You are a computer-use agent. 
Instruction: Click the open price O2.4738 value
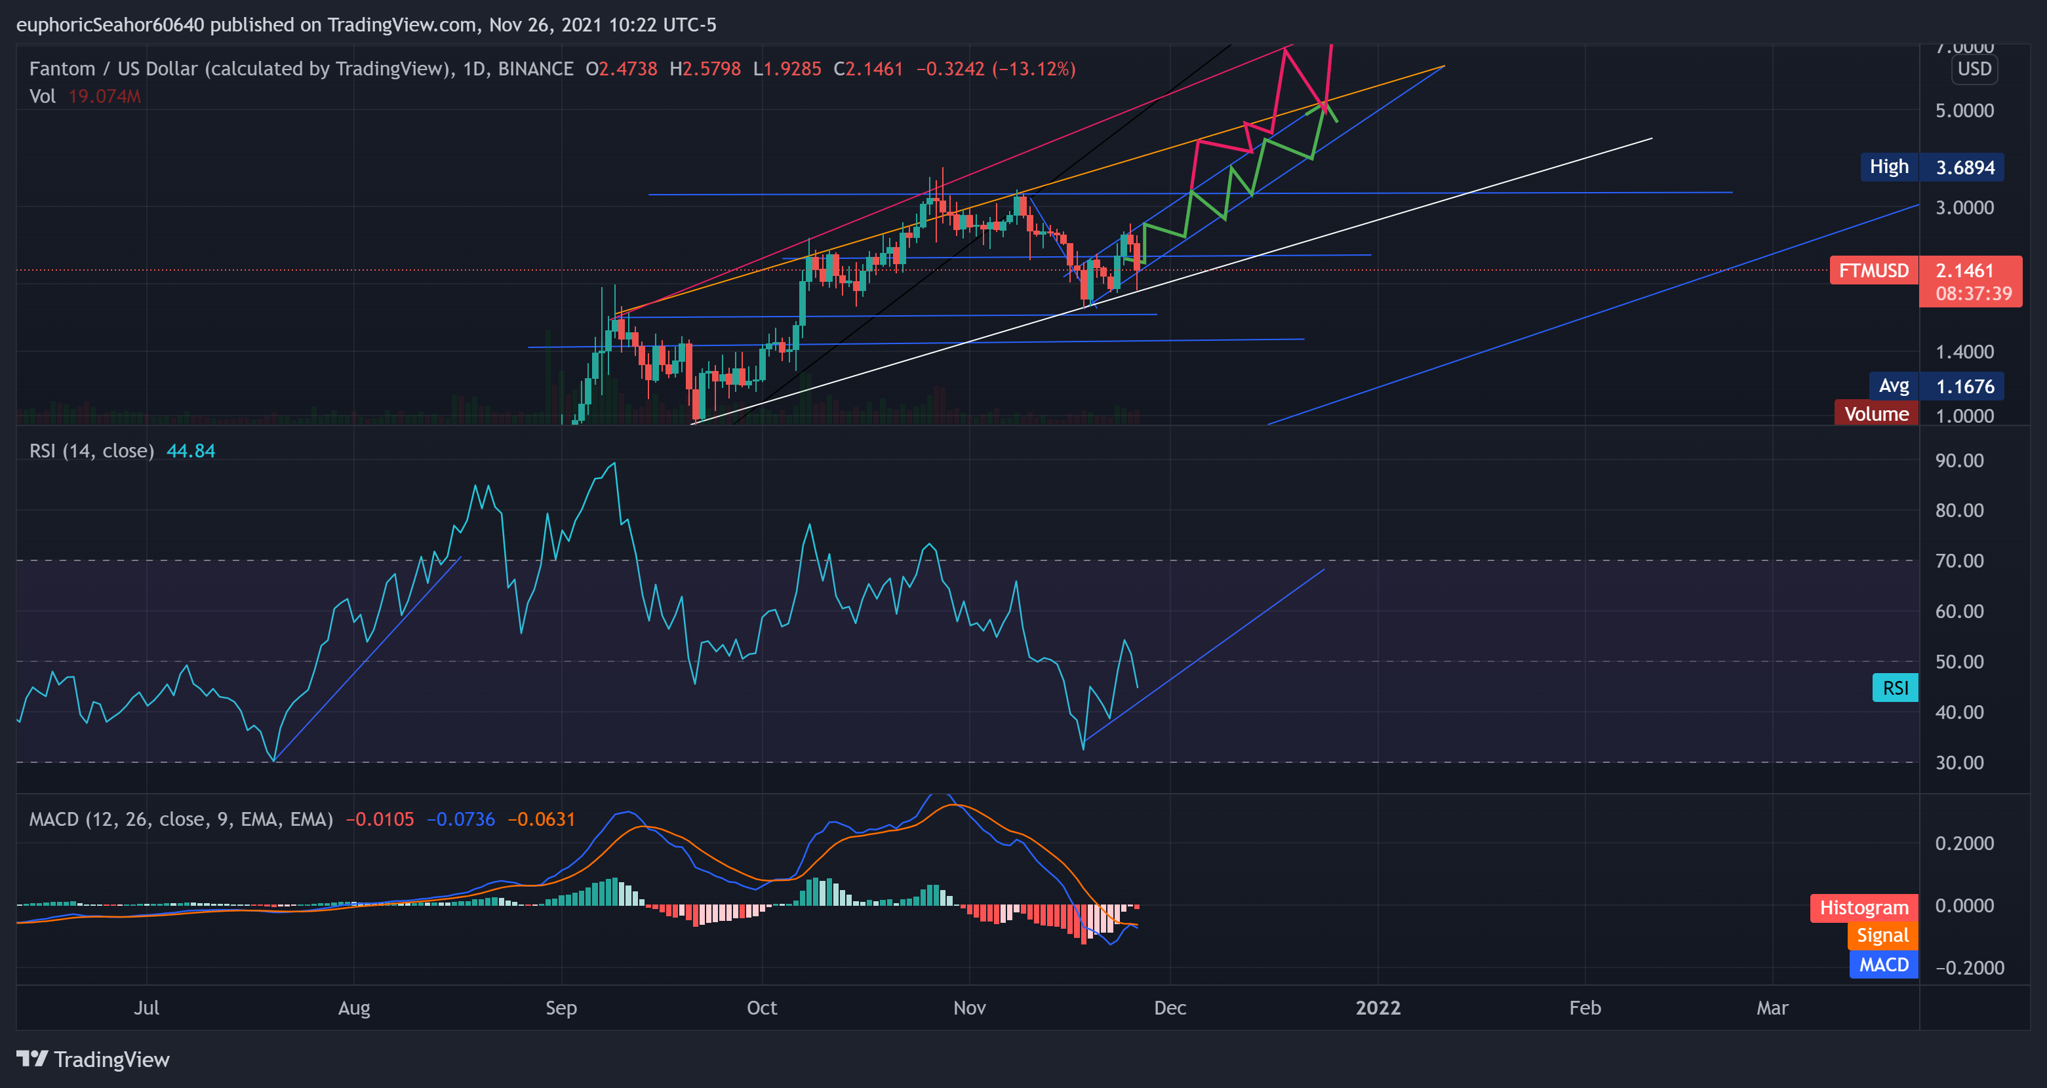622,69
